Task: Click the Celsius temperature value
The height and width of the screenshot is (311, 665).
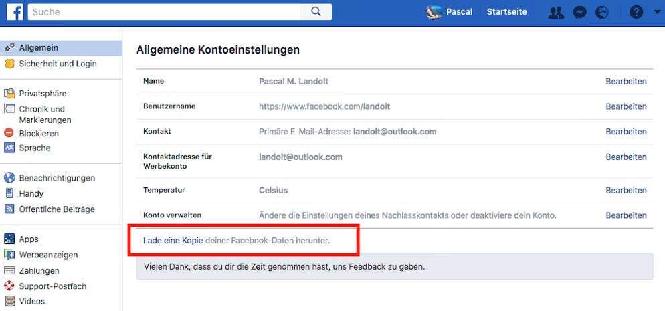Action: pos(273,190)
